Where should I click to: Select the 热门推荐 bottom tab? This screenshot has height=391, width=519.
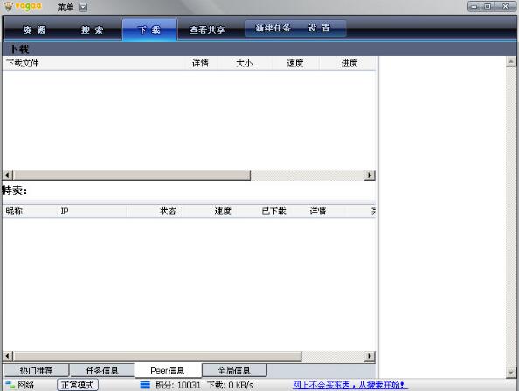[36, 370]
